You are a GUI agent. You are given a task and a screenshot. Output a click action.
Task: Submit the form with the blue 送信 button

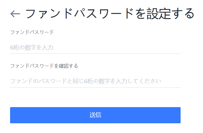click(x=95, y=115)
